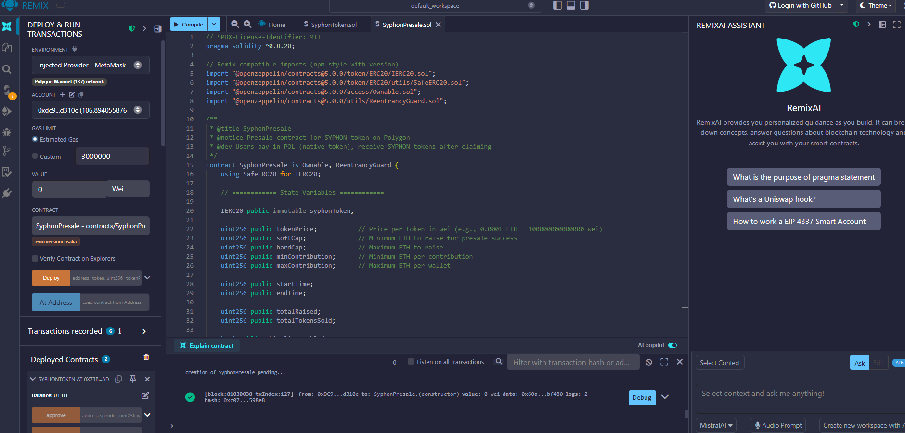Image resolution: width=905 pixels, height=433 pixels.
Task: Open the file search sidebar icon
Action: tap(7, 69)
